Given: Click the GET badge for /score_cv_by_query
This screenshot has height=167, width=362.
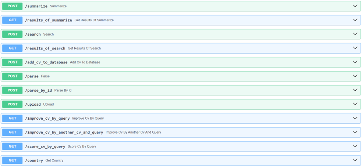Looking at the screenshot, I should [x=13, y=146].
